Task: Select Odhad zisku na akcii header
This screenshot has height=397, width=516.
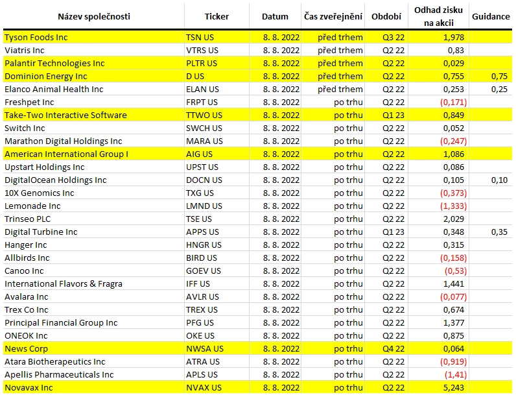Action: point(438,16)
